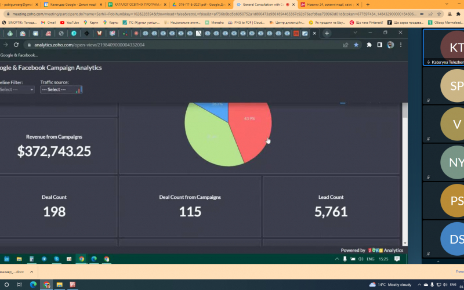Open tab search chevron in outer Chrome
464x290 pixels.
pos(447,4)
